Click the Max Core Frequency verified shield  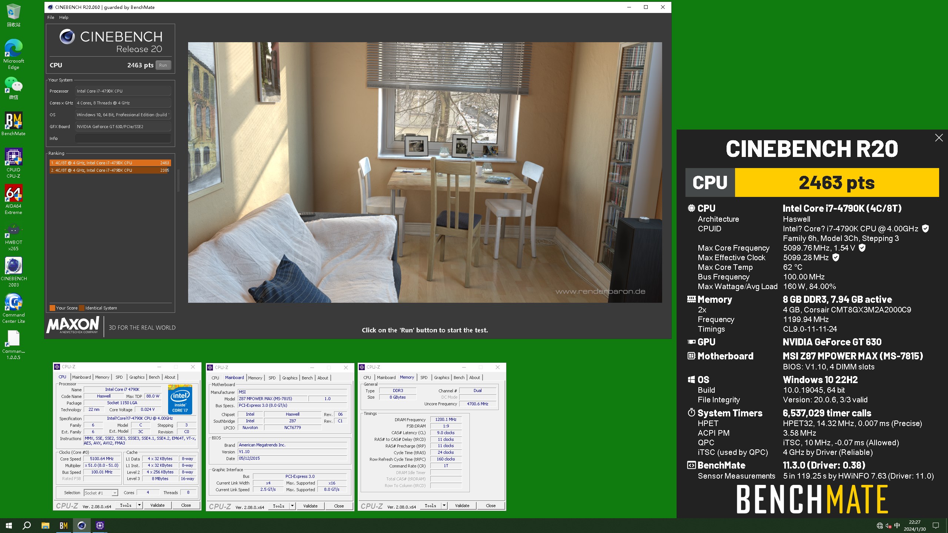(x=862, y=248)
